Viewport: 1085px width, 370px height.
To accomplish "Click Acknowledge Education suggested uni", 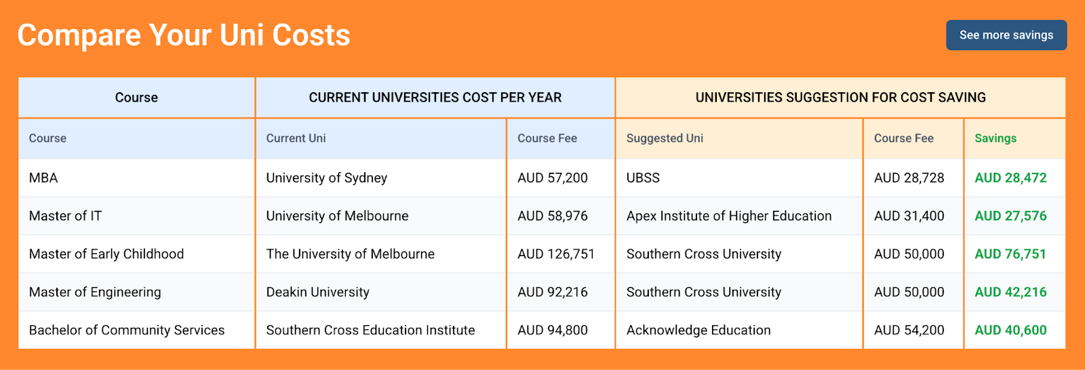I will pyautogui.click(x=698, y=330).
